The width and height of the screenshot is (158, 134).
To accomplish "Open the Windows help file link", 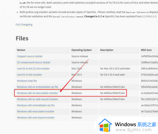I will pyautogui.click(x=27, y=81).
